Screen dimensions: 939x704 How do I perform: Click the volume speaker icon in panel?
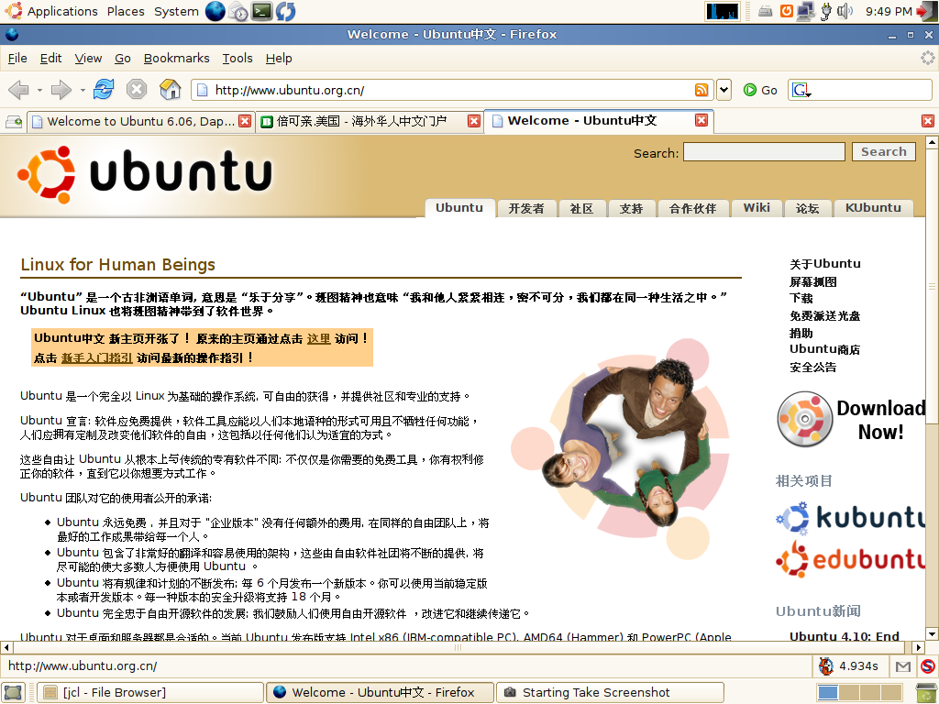[845, 11]
